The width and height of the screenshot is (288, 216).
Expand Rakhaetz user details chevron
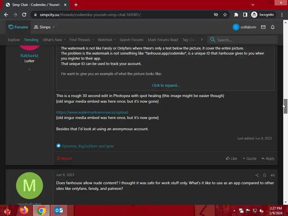tap(29, 69)
